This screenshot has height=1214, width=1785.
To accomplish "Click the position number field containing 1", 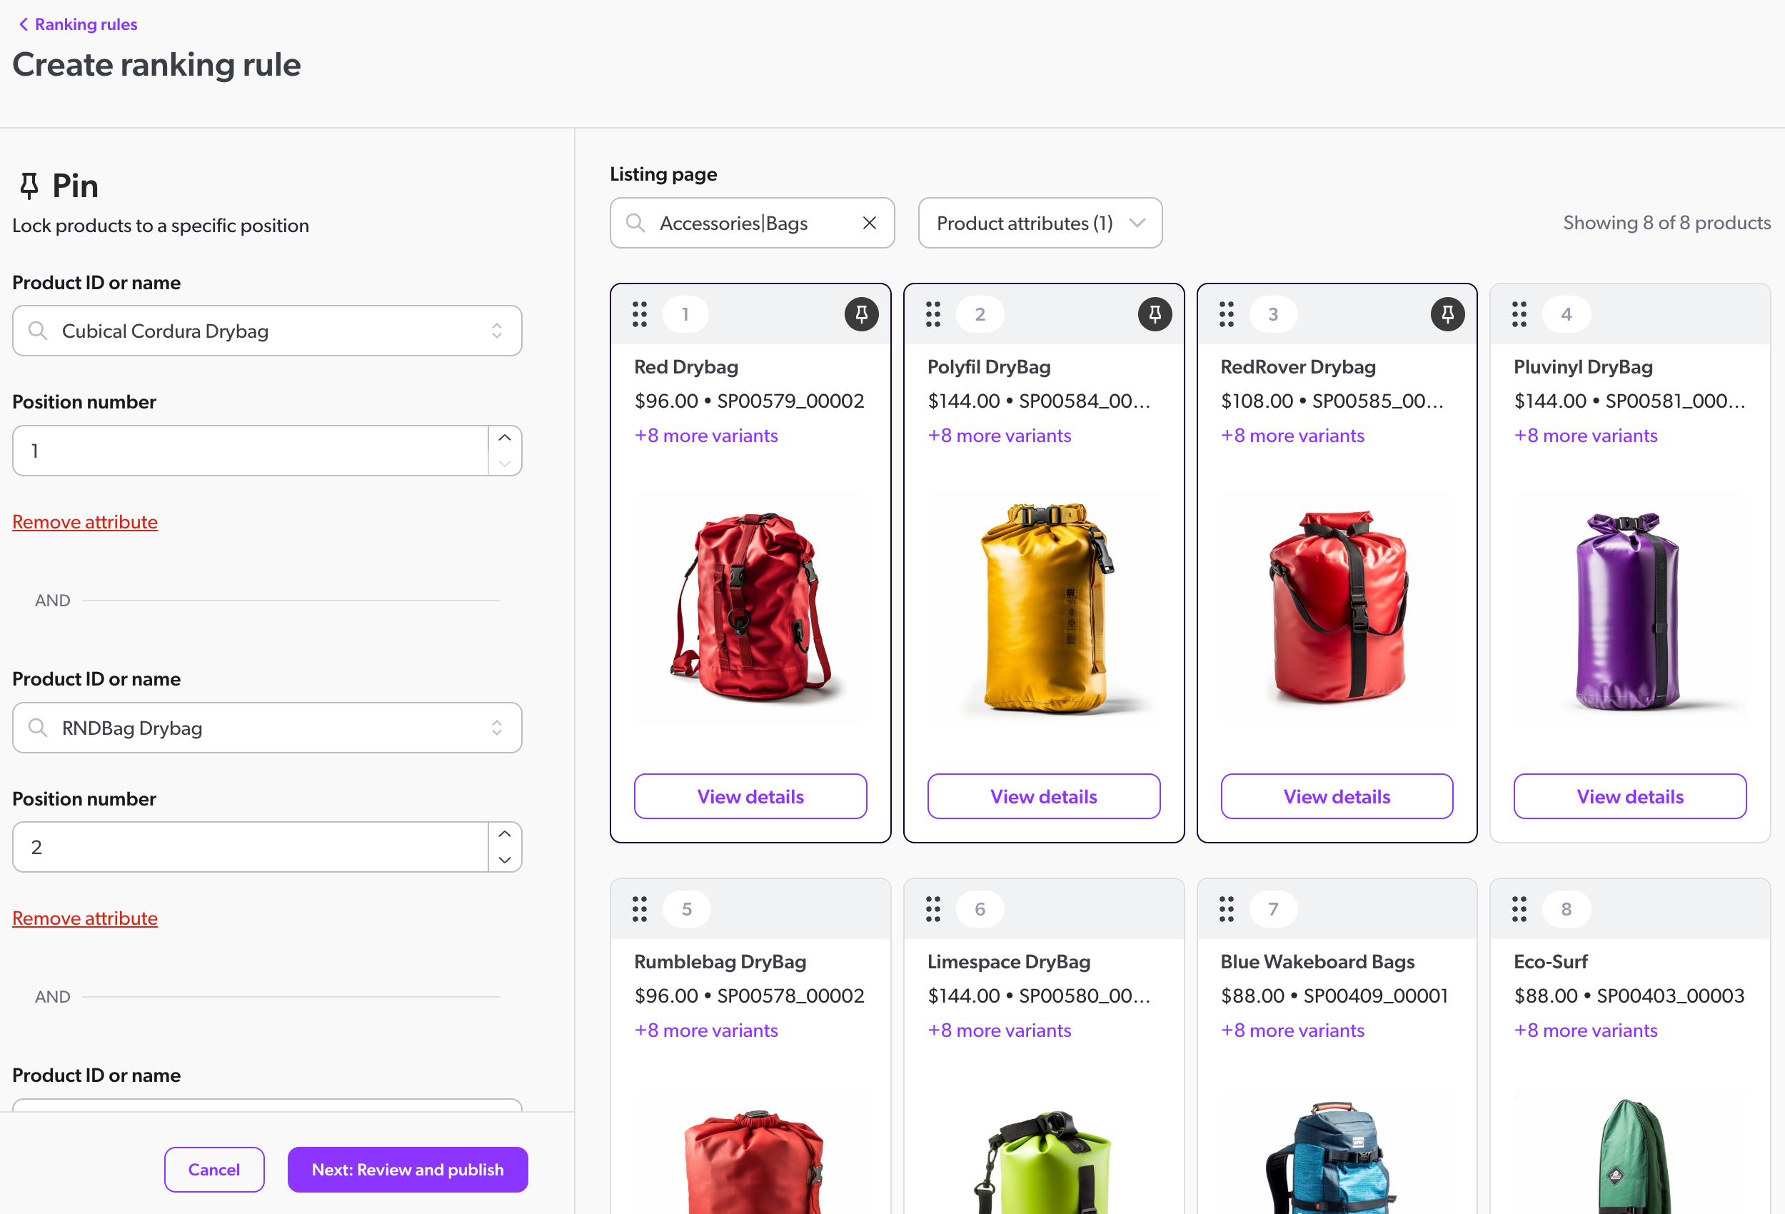I will click(251, 451).
